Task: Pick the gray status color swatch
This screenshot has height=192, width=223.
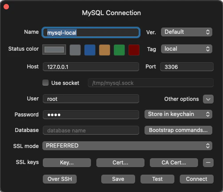Action: [x=75, y=50]
